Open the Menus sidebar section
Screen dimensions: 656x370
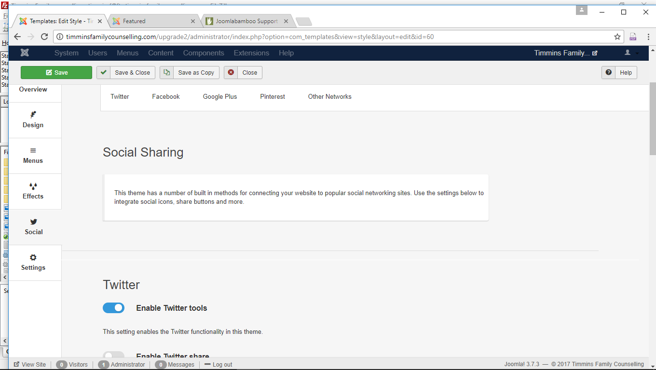click(x=33, y=156)
